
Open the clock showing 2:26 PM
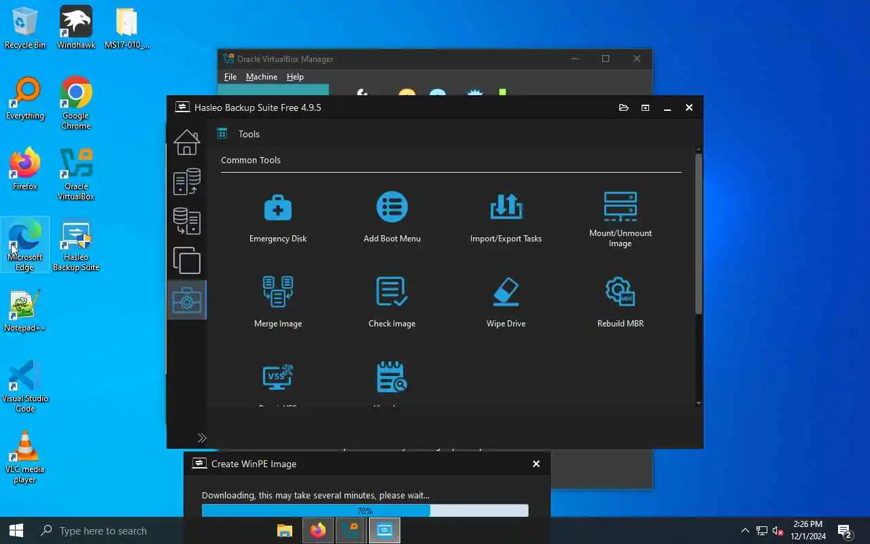click(807, 530)
